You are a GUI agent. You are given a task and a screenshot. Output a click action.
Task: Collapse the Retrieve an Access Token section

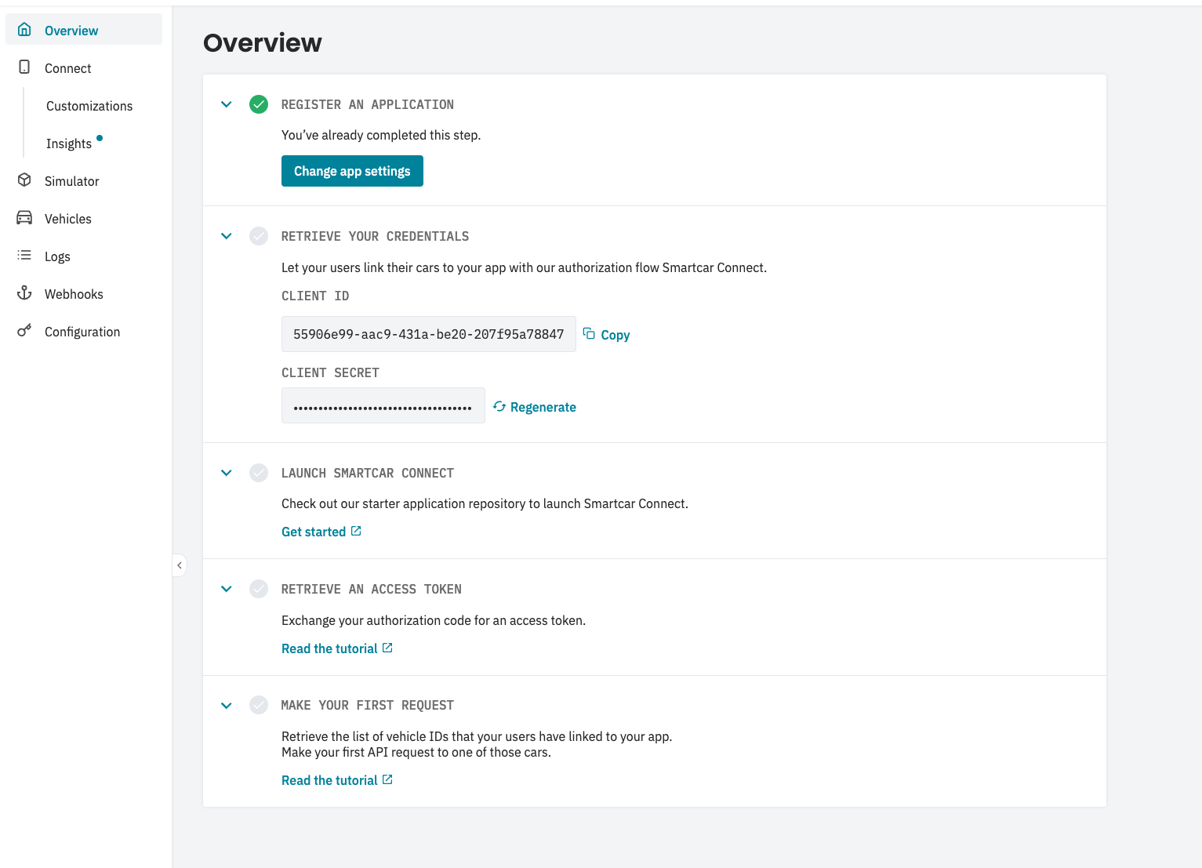click(227, 589)
